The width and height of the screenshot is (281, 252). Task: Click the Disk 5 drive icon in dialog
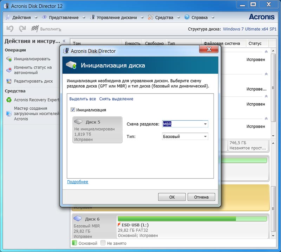click(x=78, y=122)
